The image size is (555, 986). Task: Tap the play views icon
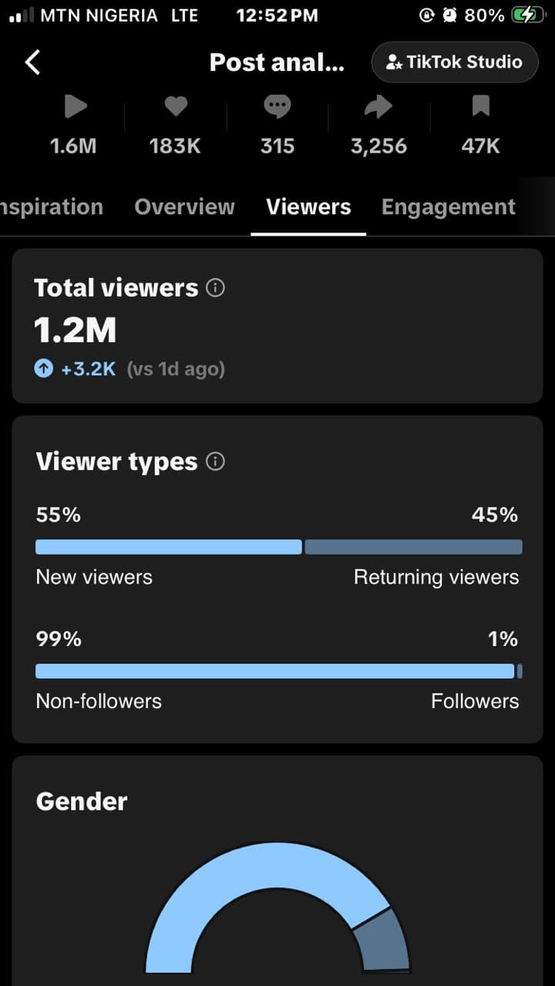coord(75,106)
